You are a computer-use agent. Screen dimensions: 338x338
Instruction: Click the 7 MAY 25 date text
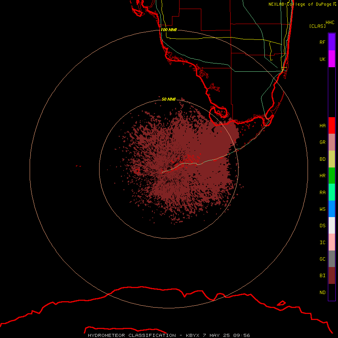click(x=216, y=335)
